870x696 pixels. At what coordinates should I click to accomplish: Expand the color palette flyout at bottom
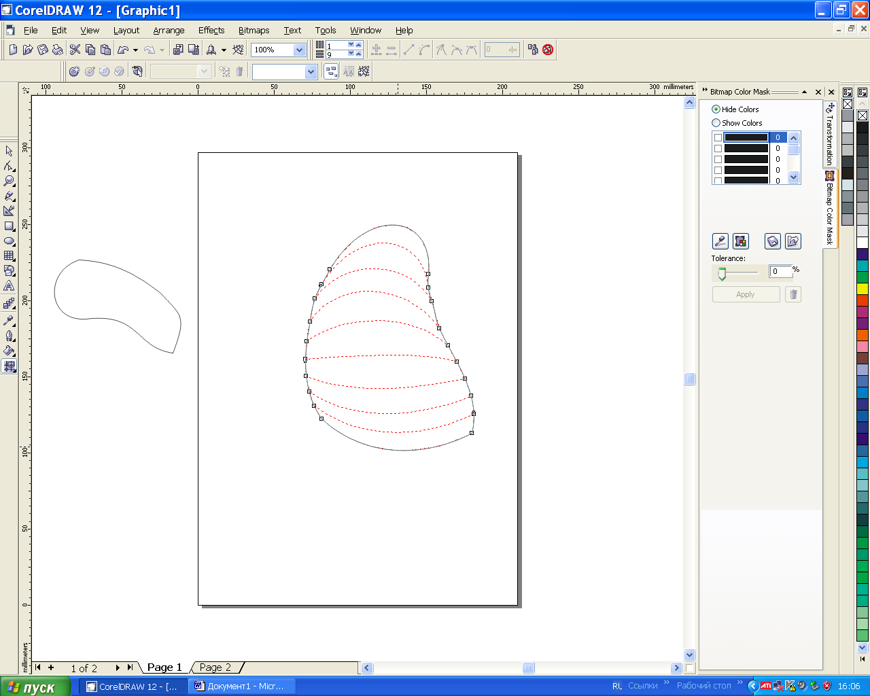(x=863, y=659)
